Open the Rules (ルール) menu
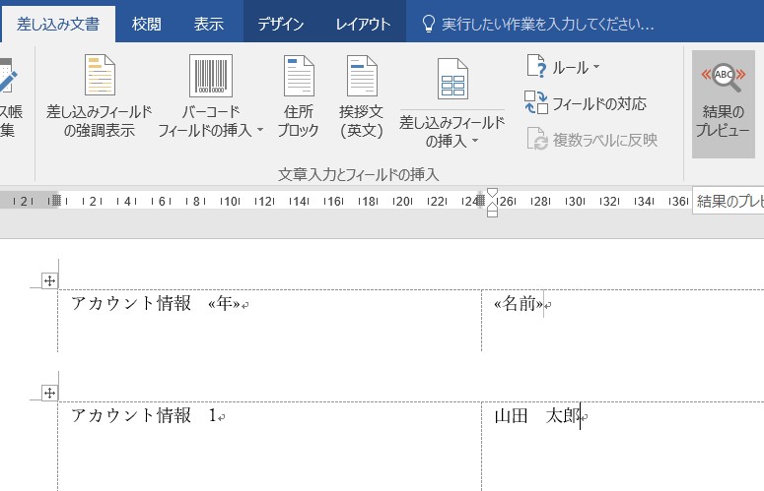 tap(563, 67)
